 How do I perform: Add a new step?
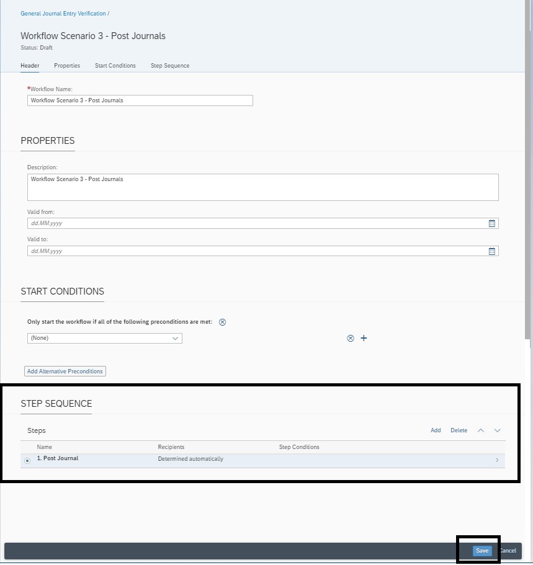436,430
